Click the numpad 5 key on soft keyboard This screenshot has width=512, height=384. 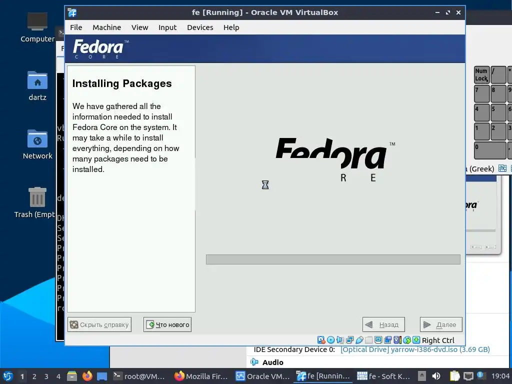tap(498, 112)
